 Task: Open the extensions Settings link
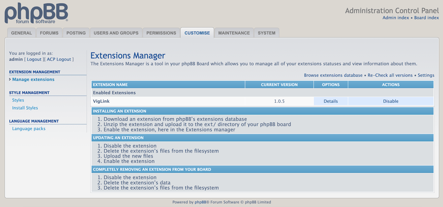(x=426, y=75)
